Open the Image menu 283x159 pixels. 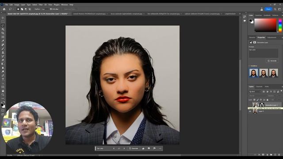tap(17, 5)
